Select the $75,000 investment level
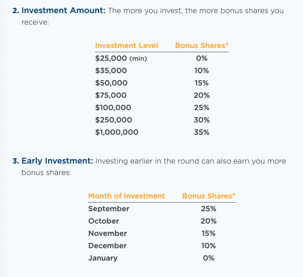303x277 pixels. point(111,95)
